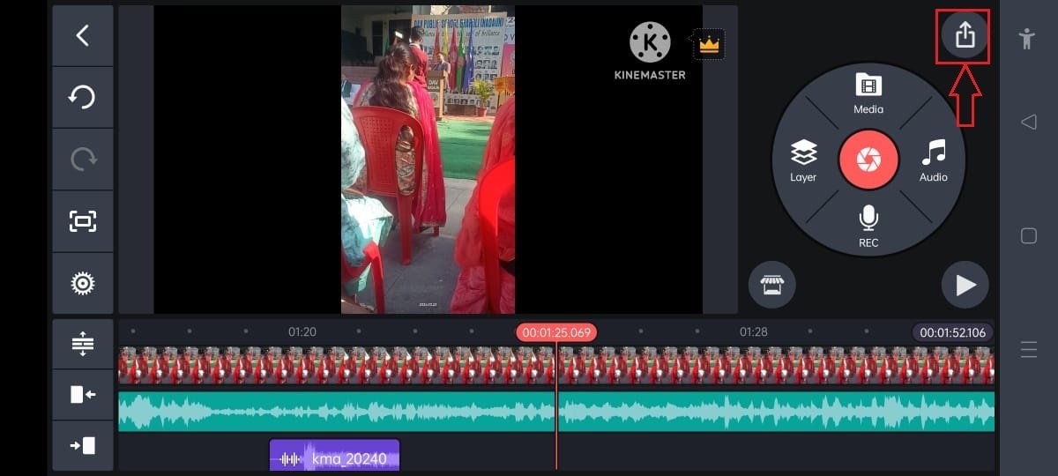Viewport: 1058px width, 476px height.
Task: Open project settings gear
Action: [x=83, y=283]
